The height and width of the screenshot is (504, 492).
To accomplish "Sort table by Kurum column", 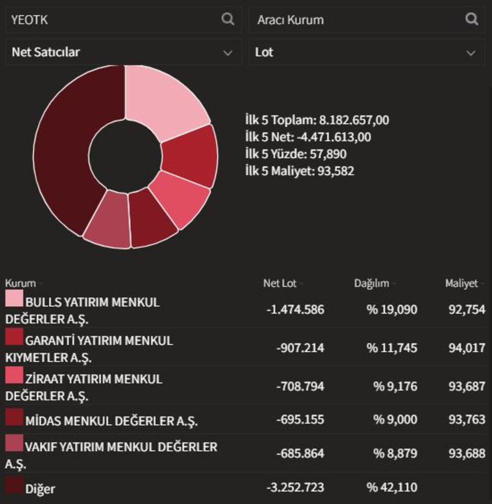I will 20,283.
